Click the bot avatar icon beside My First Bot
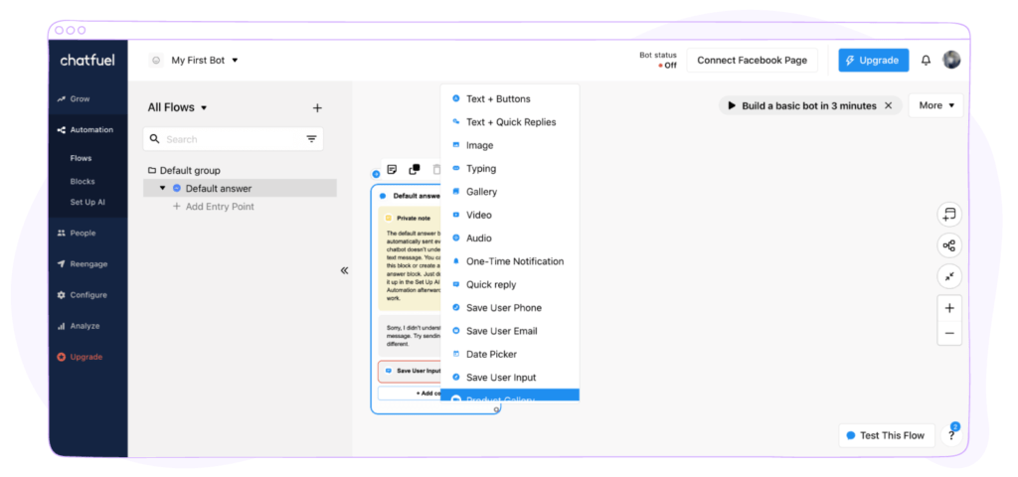1018x477 pixels. (156, 61)
